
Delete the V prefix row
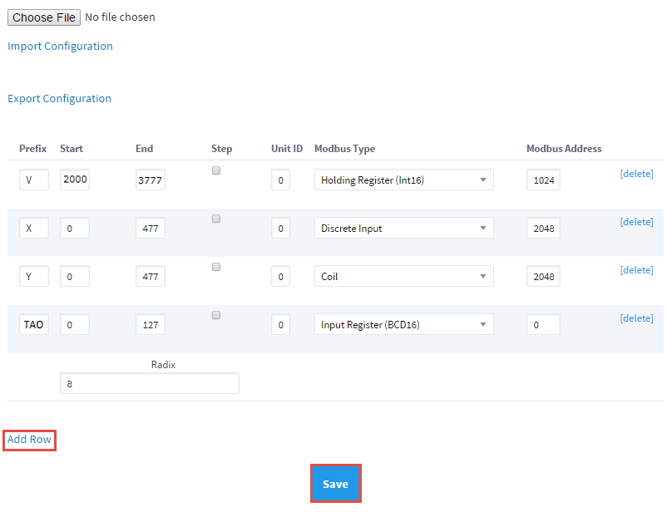tap(636, 173)
